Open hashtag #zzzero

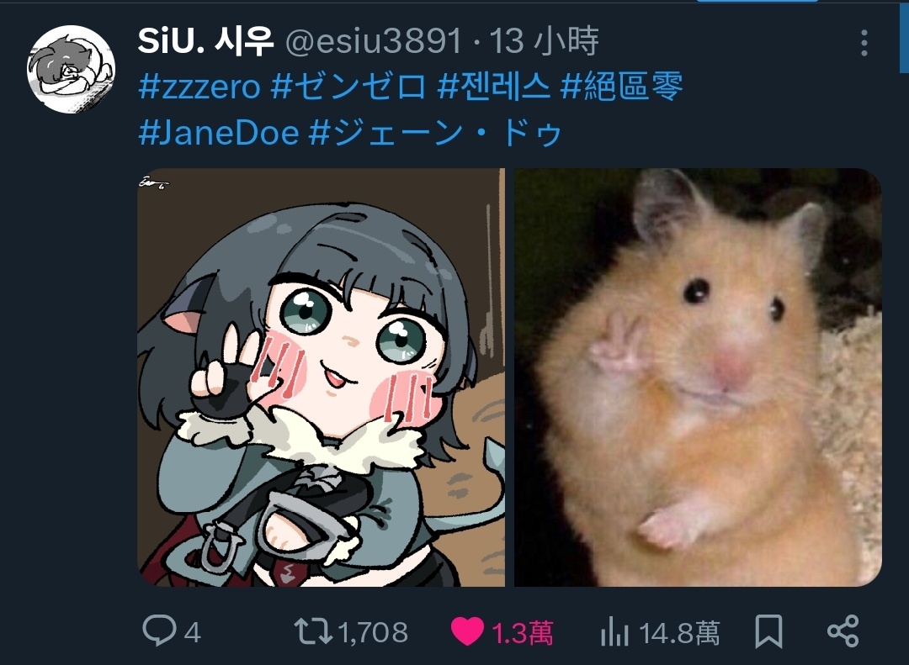coord(200,87)
